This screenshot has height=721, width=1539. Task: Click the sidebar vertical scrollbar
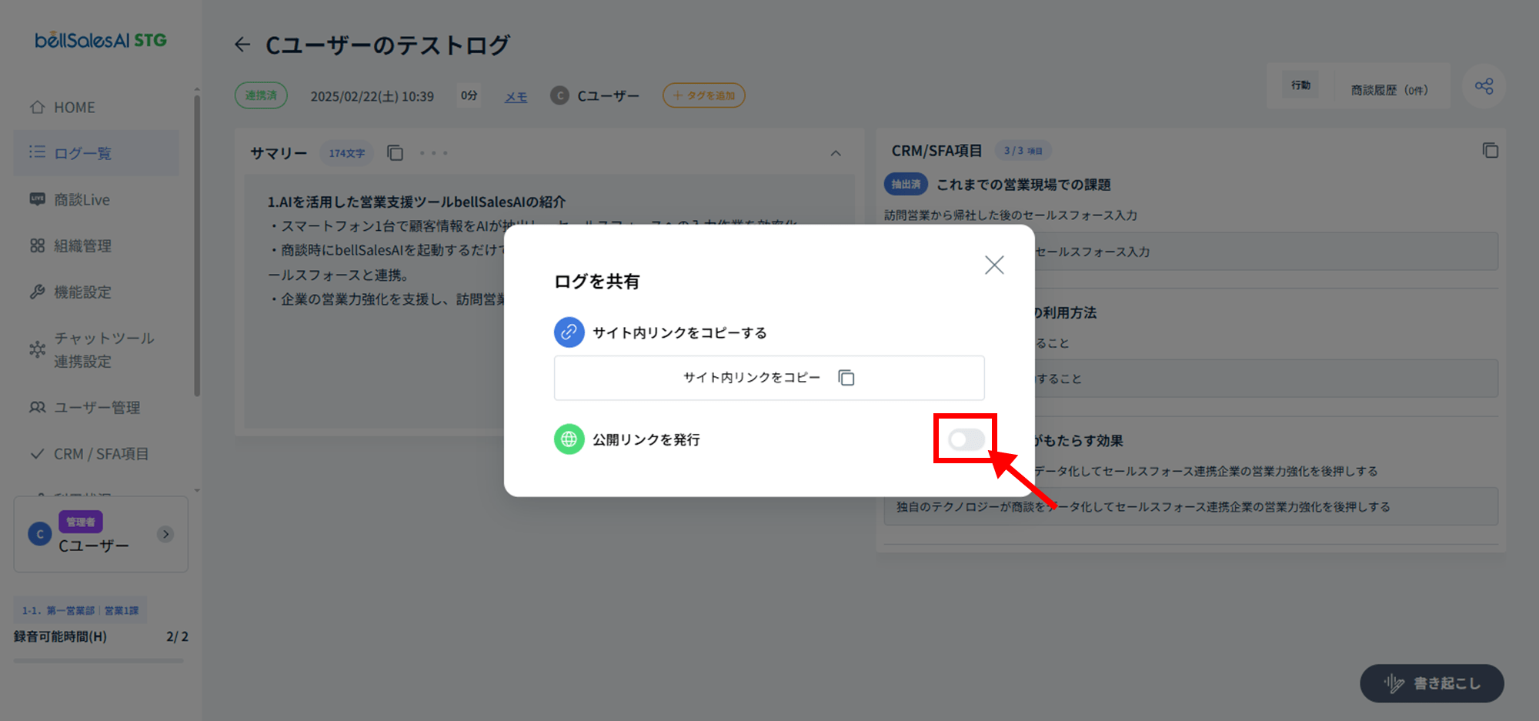point(197,246)
